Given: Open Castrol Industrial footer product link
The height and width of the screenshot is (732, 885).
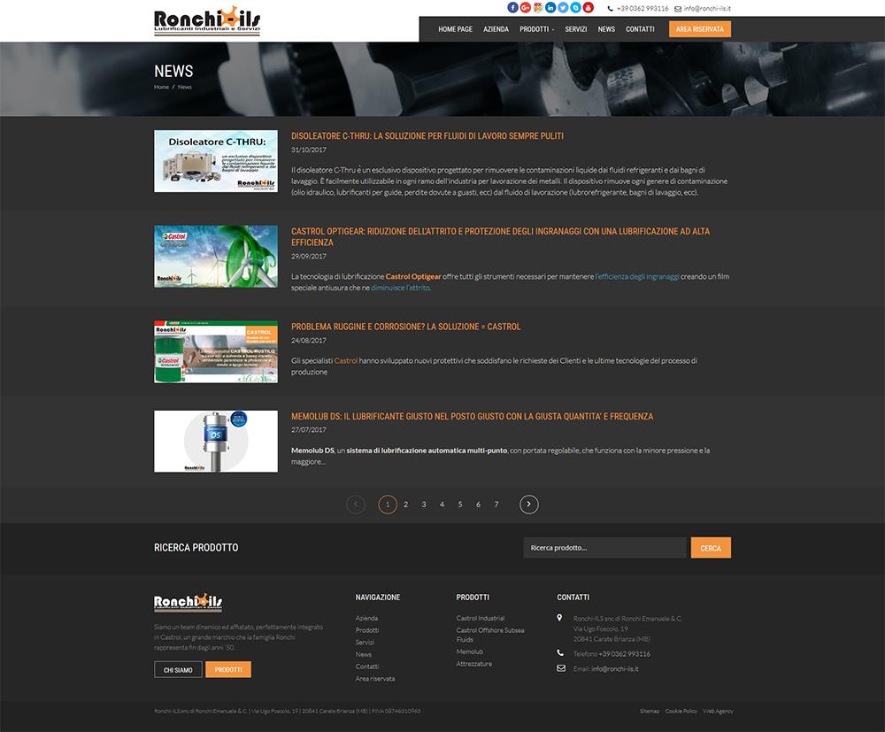Looking at the screenshot, I should (x=481, y=619).
